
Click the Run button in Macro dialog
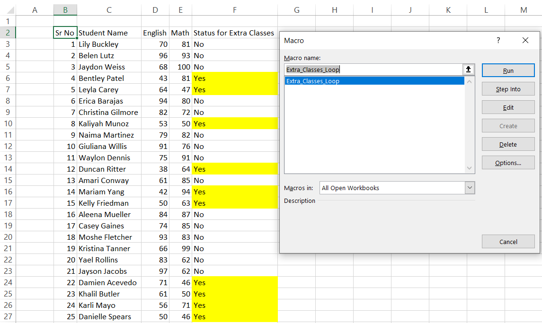508,70
